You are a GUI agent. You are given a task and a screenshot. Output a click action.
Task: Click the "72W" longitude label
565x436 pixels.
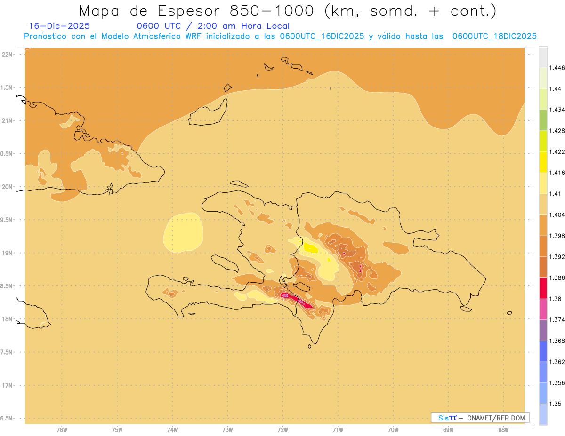[x=282, y=430]
